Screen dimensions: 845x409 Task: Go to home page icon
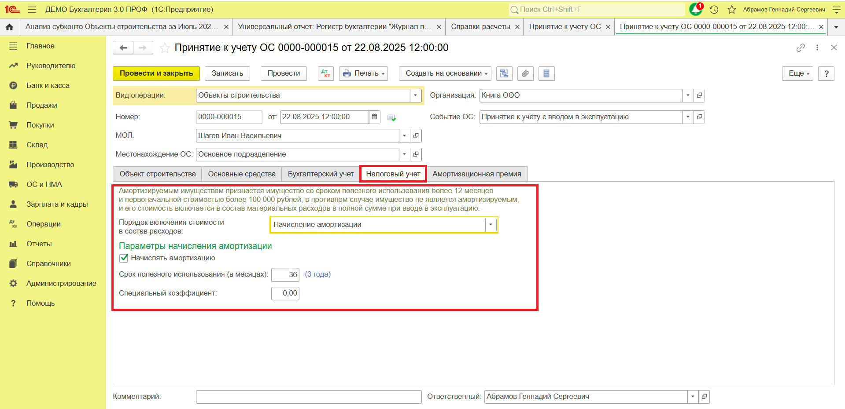coord(9,27)
